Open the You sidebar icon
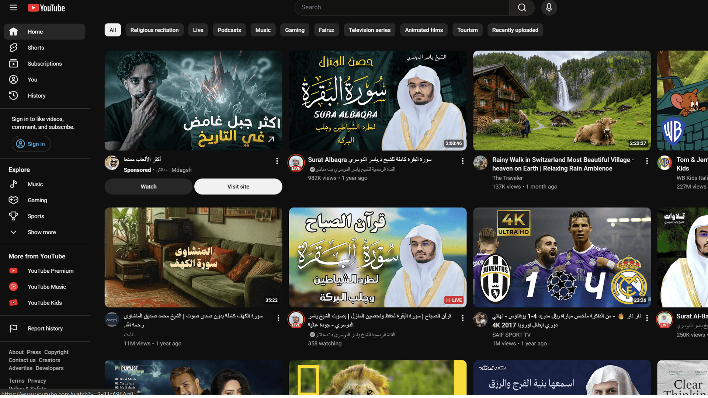The height and width of the screenshot is (398, 708). pyautogui.click(x=13, y=80)
